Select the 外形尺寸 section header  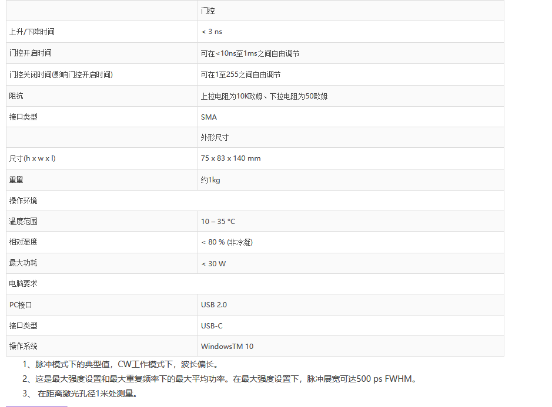(x=215, y=137)
